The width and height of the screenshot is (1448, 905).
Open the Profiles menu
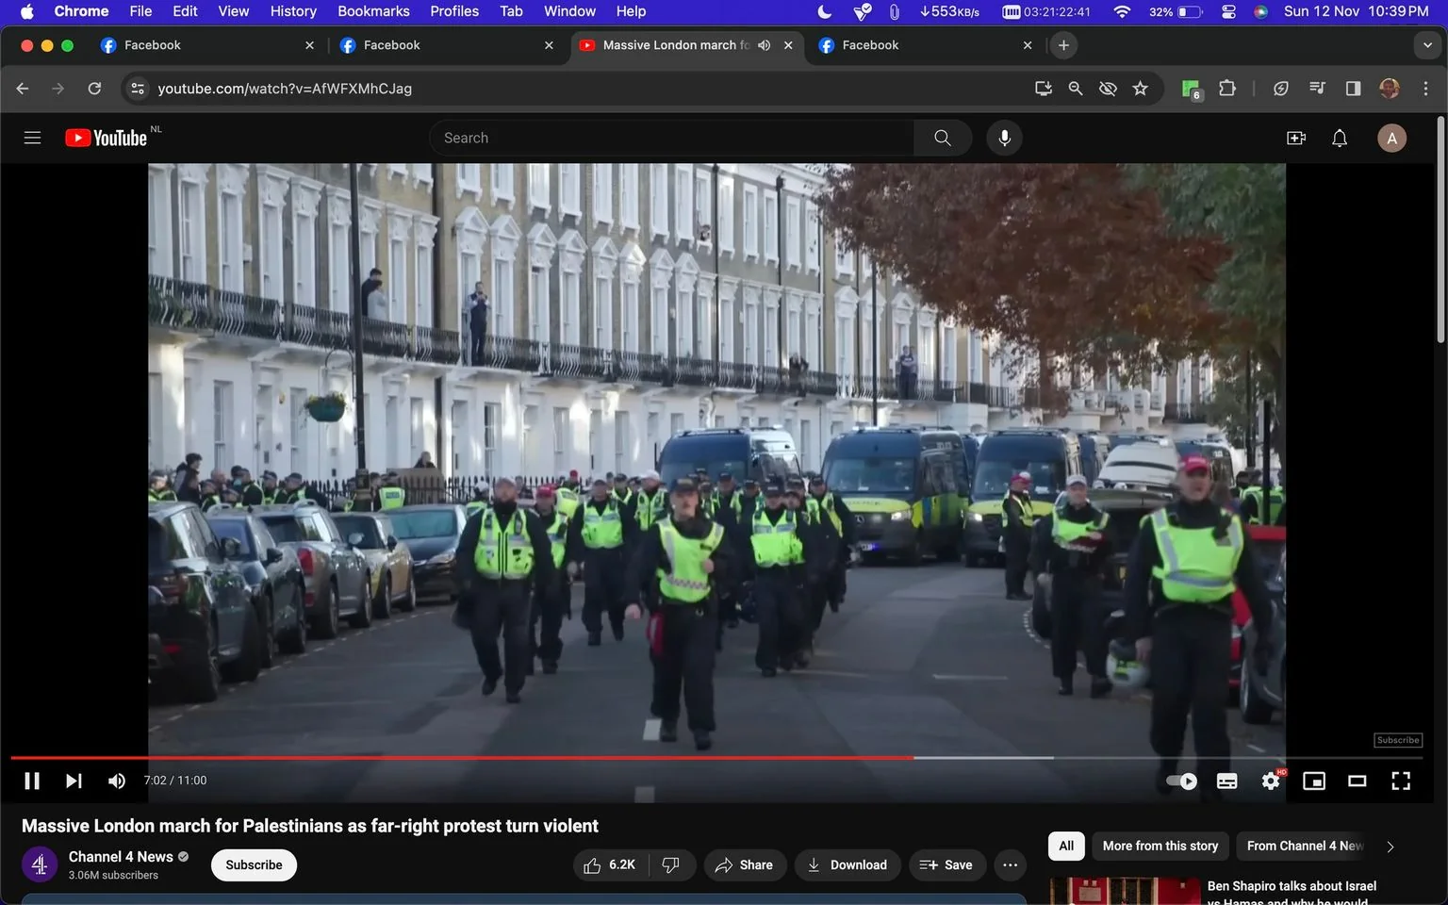coord(454,11)
